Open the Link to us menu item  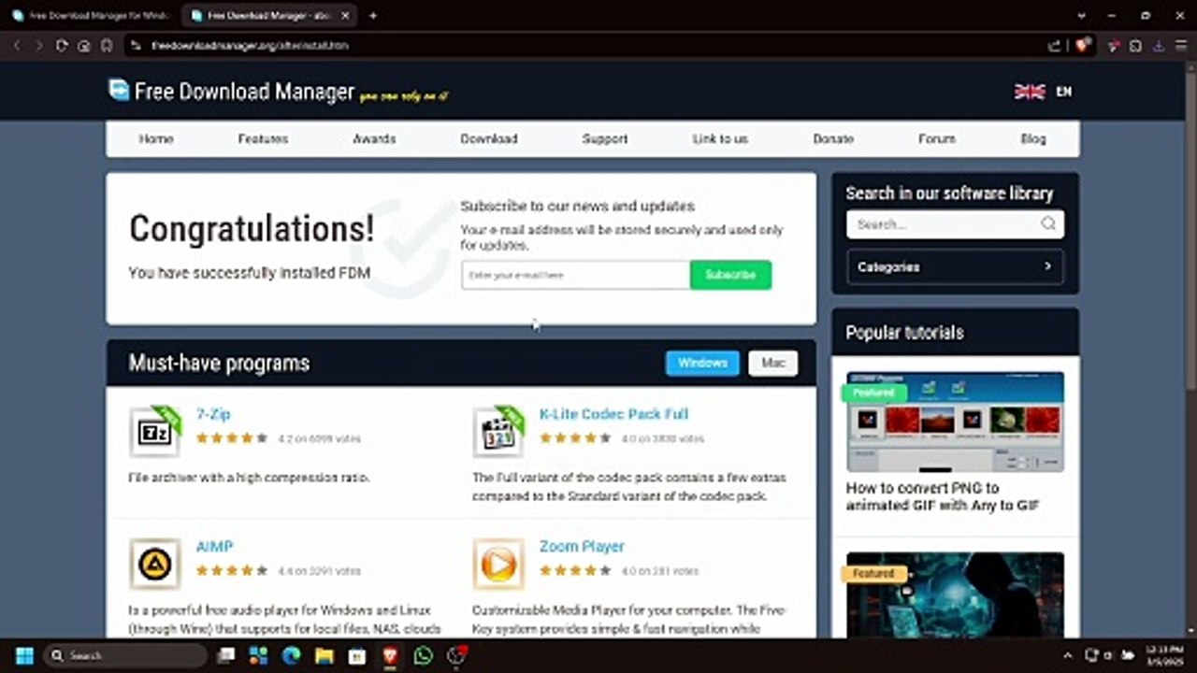click(x=720, y=138)
